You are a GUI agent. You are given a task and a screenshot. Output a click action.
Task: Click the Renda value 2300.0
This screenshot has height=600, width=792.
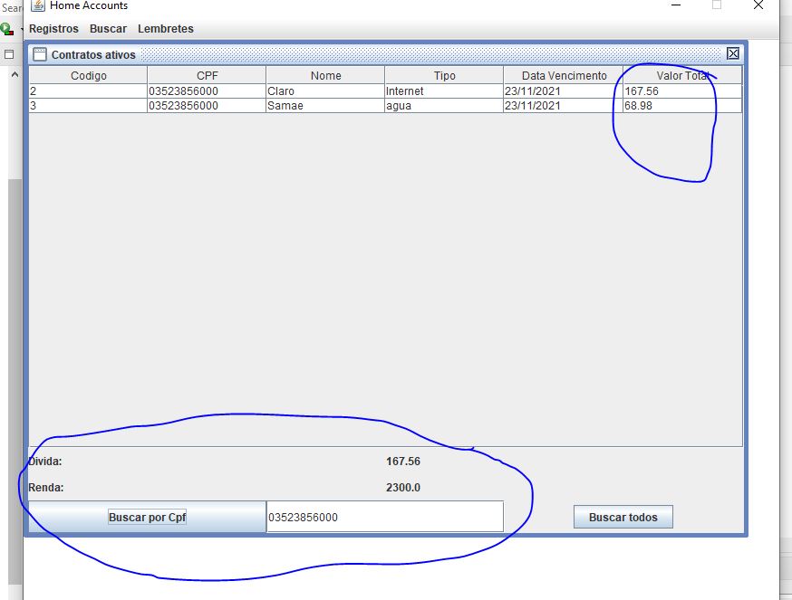pos(403,488)
